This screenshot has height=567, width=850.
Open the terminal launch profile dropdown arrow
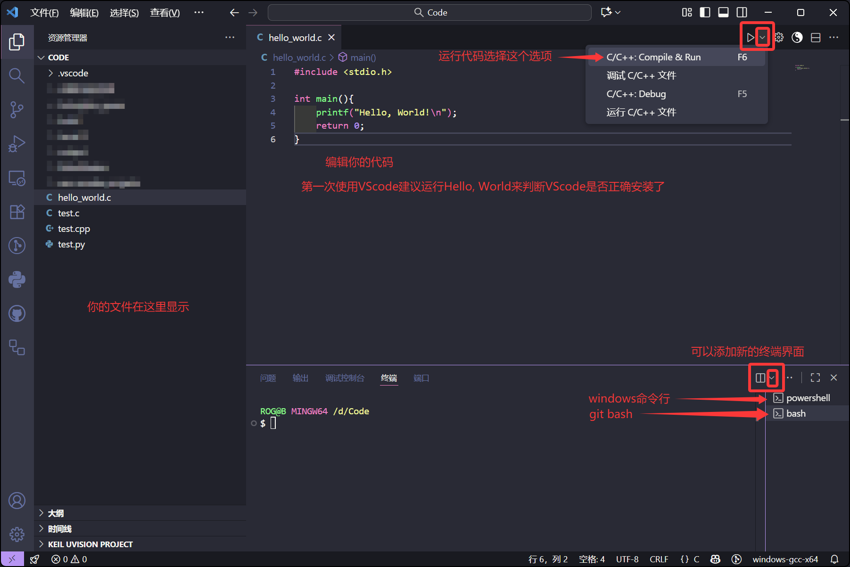[x=772, y=378]
